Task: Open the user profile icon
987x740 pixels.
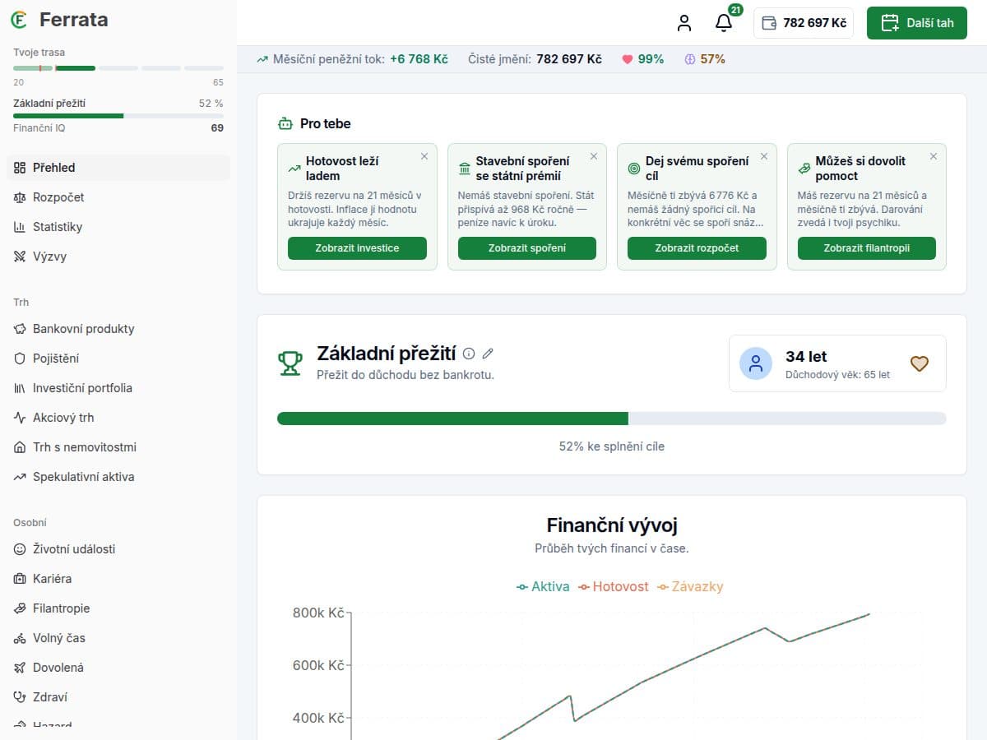Action: [x=684, y=23]
